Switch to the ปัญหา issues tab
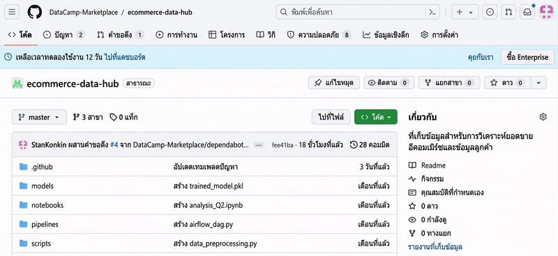The width and height of the screenshot is (558, 256). [64, 35]
